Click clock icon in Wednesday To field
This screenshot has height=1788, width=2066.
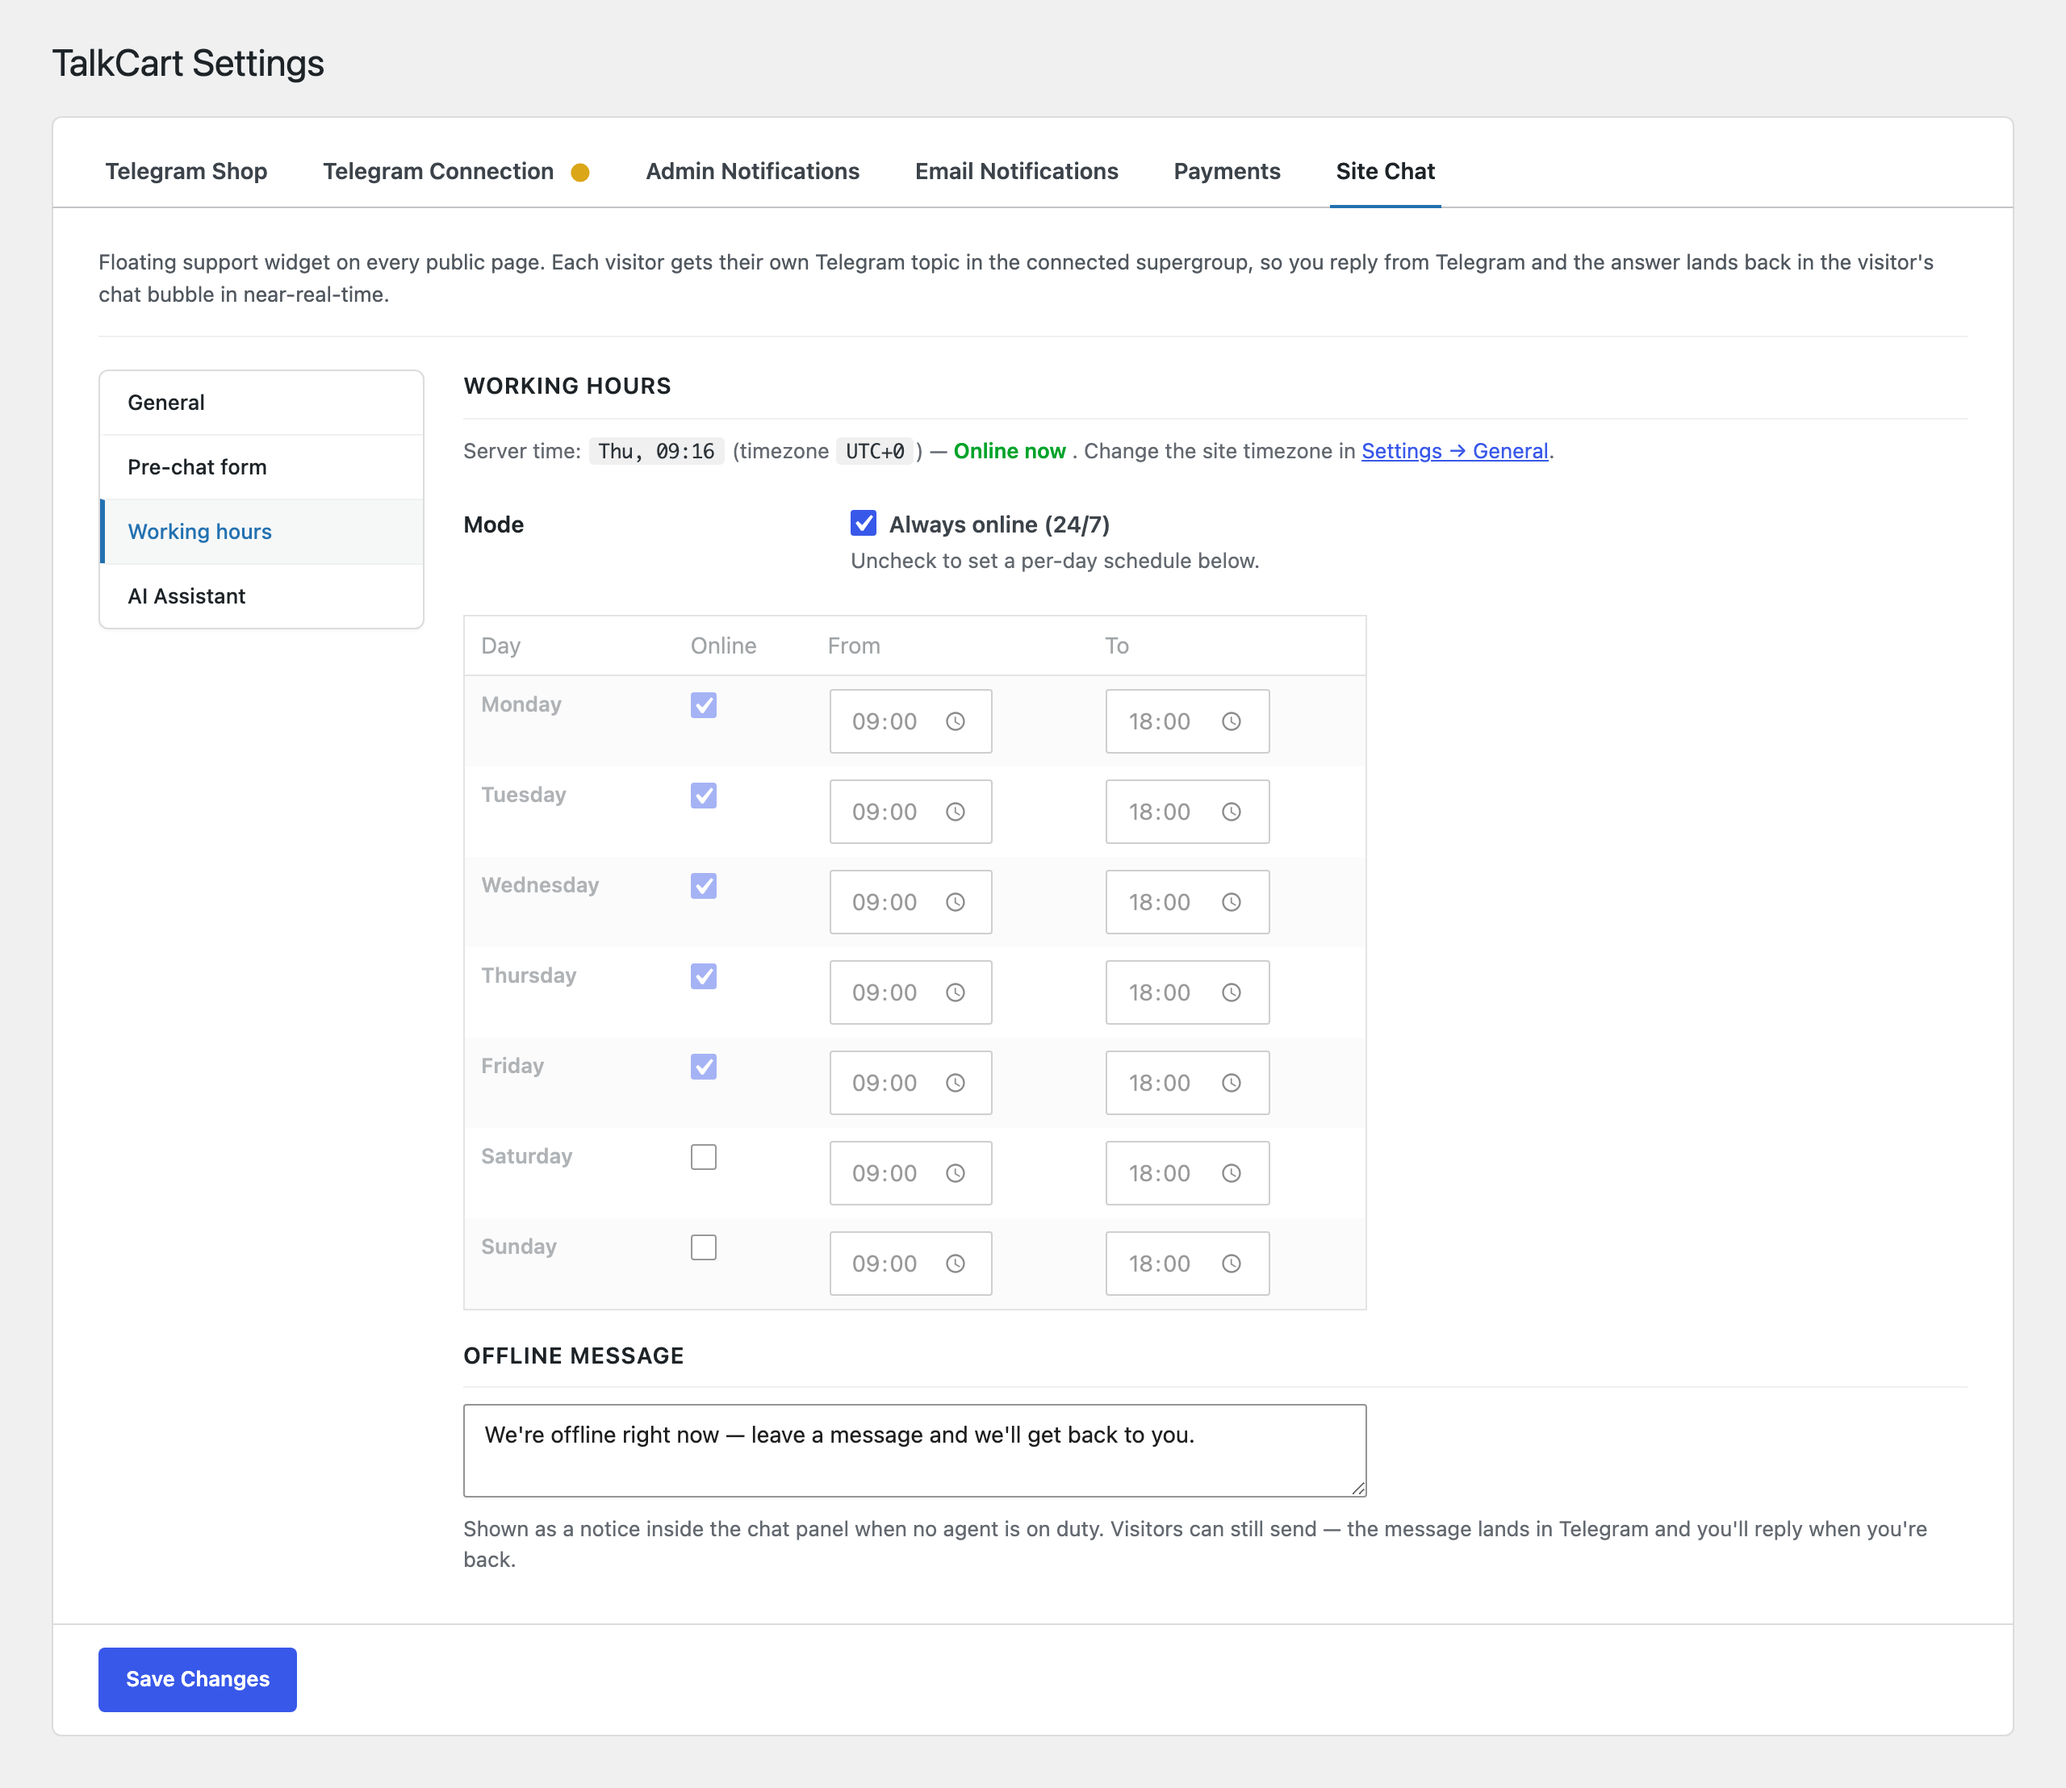(1232, 902)
